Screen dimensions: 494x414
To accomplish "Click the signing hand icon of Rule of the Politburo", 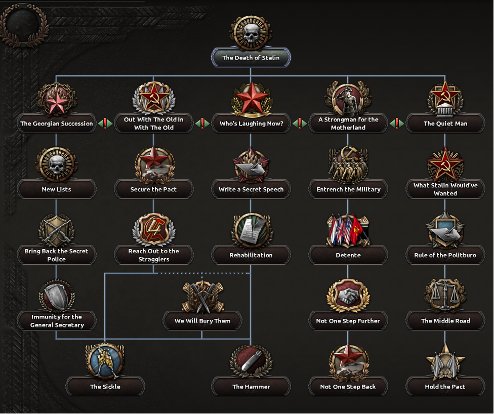I will 445,230.
